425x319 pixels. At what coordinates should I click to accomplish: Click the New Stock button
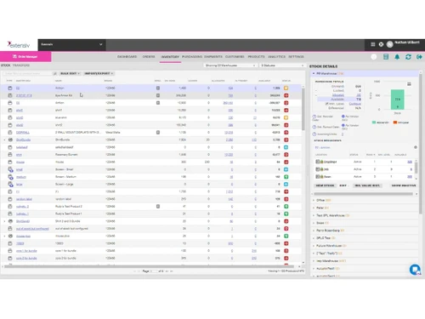click(325, 185)
